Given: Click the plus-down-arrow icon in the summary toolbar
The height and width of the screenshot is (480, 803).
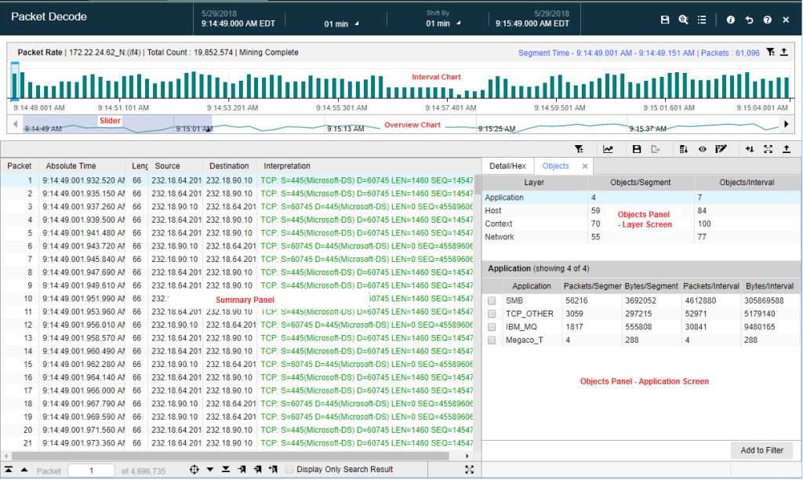Looking at the screenshot, I should point(750,149).
